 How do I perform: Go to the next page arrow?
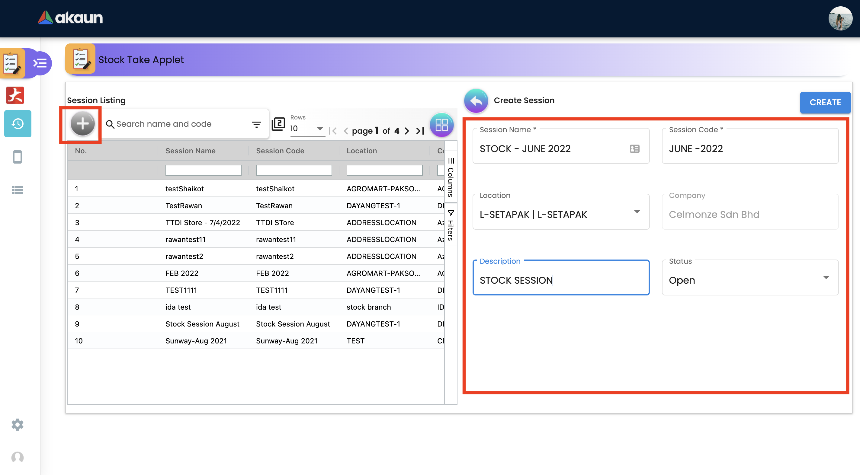pos(407,131)
